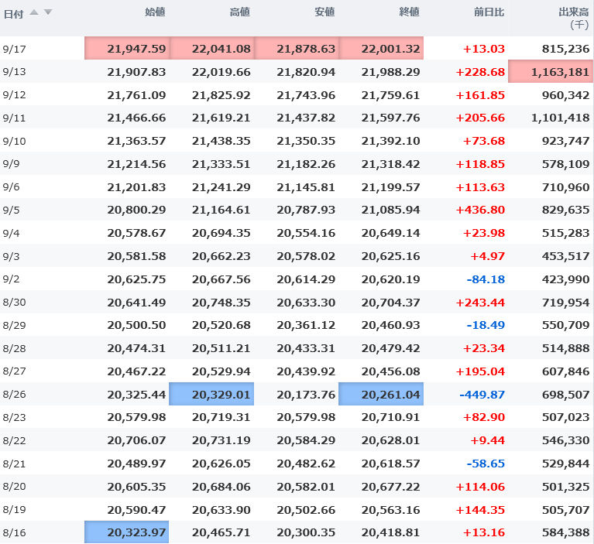Click the blue-highlighted high price 20,329.01
Screen dimensions: 594x544
tap(211, 395)
